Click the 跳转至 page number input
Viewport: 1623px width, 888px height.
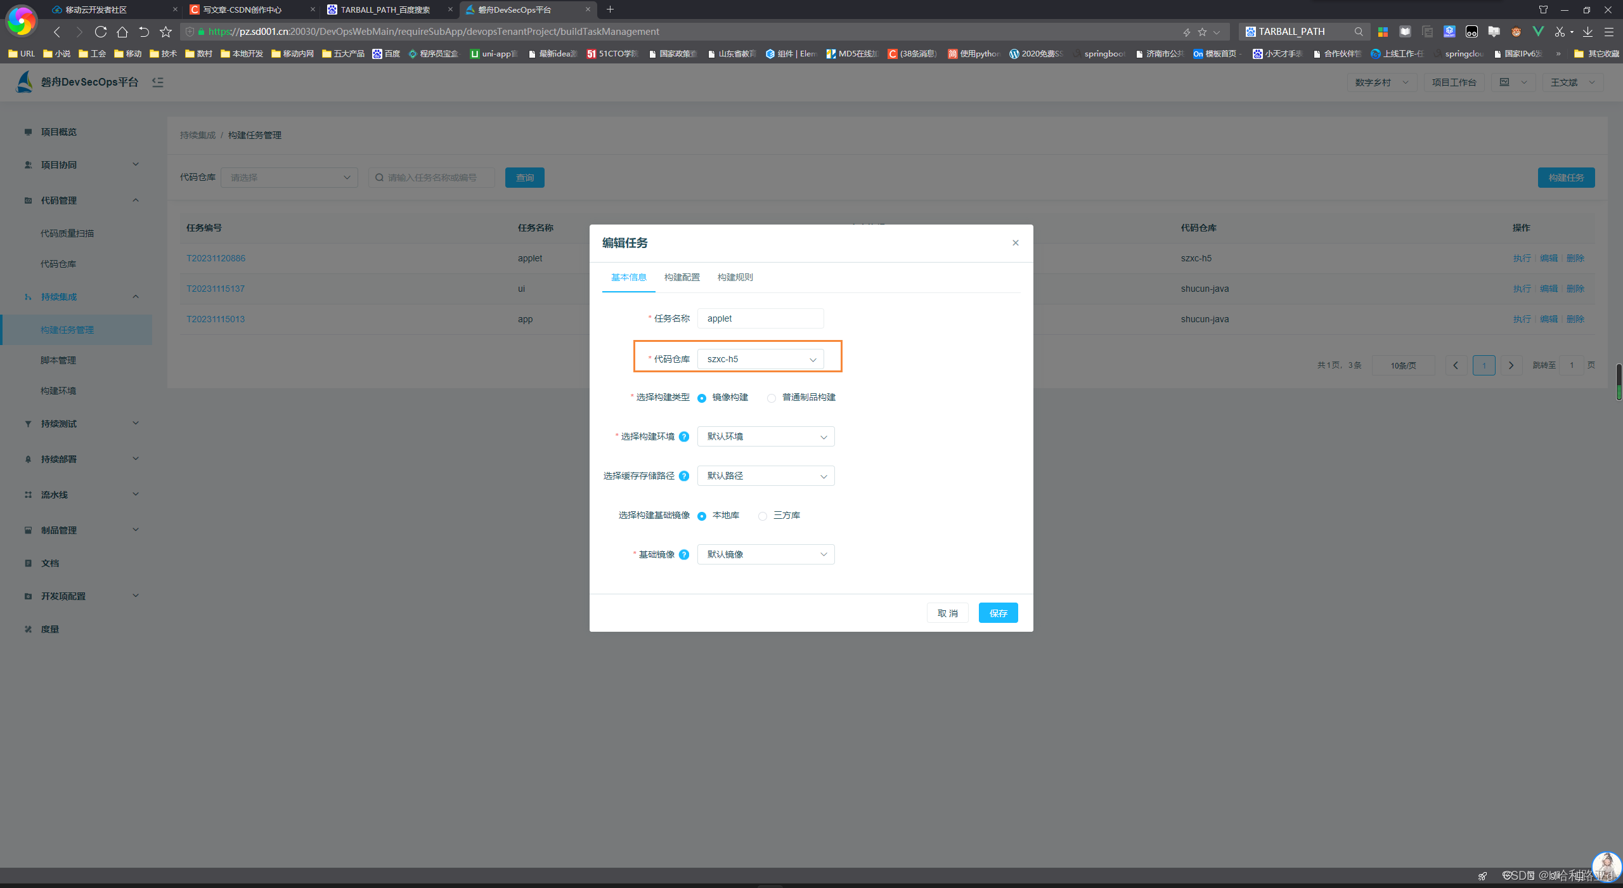[x=1572, y=365]
